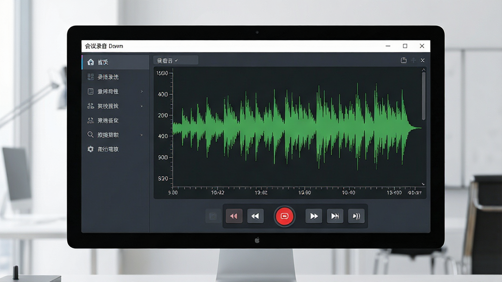Fast-forward with the double-arrow button

pyautogui.click(x=314, y=216)
